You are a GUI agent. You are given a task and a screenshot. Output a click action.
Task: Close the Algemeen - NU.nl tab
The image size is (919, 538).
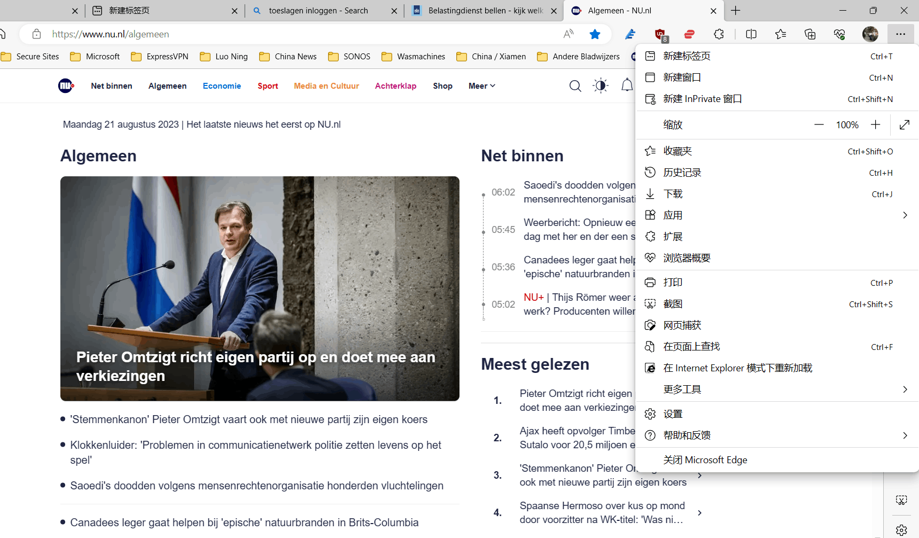(713, 11)
